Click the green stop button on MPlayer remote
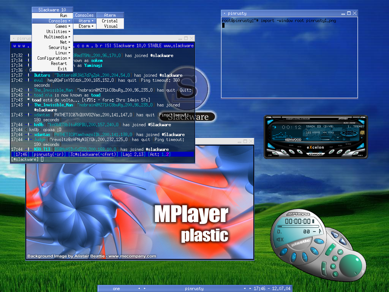 click(x=324, y=269)
